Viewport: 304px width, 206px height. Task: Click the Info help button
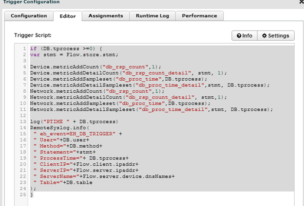pos(244,35)
